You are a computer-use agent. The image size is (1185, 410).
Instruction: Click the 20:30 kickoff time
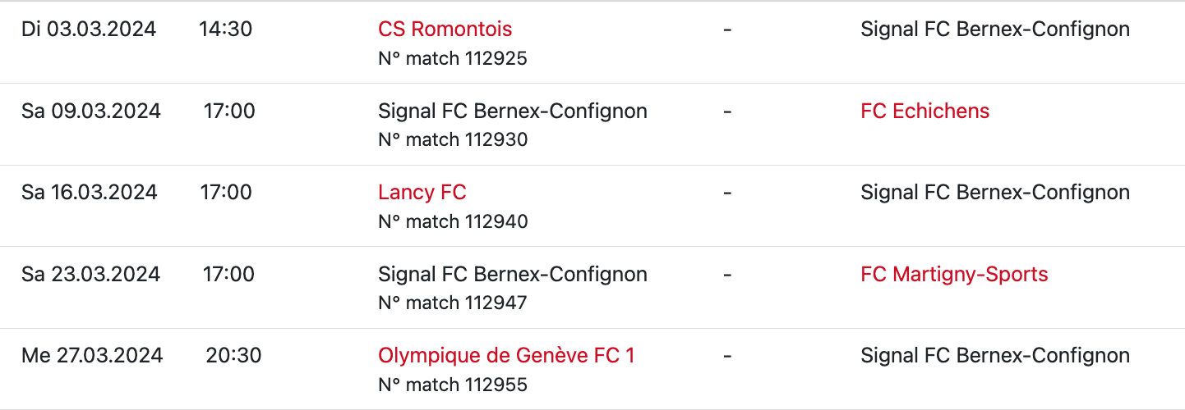pos(233,356)
